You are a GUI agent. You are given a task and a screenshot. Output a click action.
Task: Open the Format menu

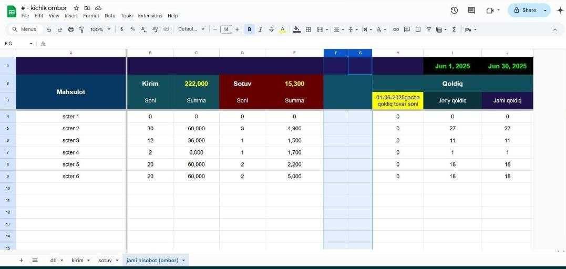[x=91, y=16]
